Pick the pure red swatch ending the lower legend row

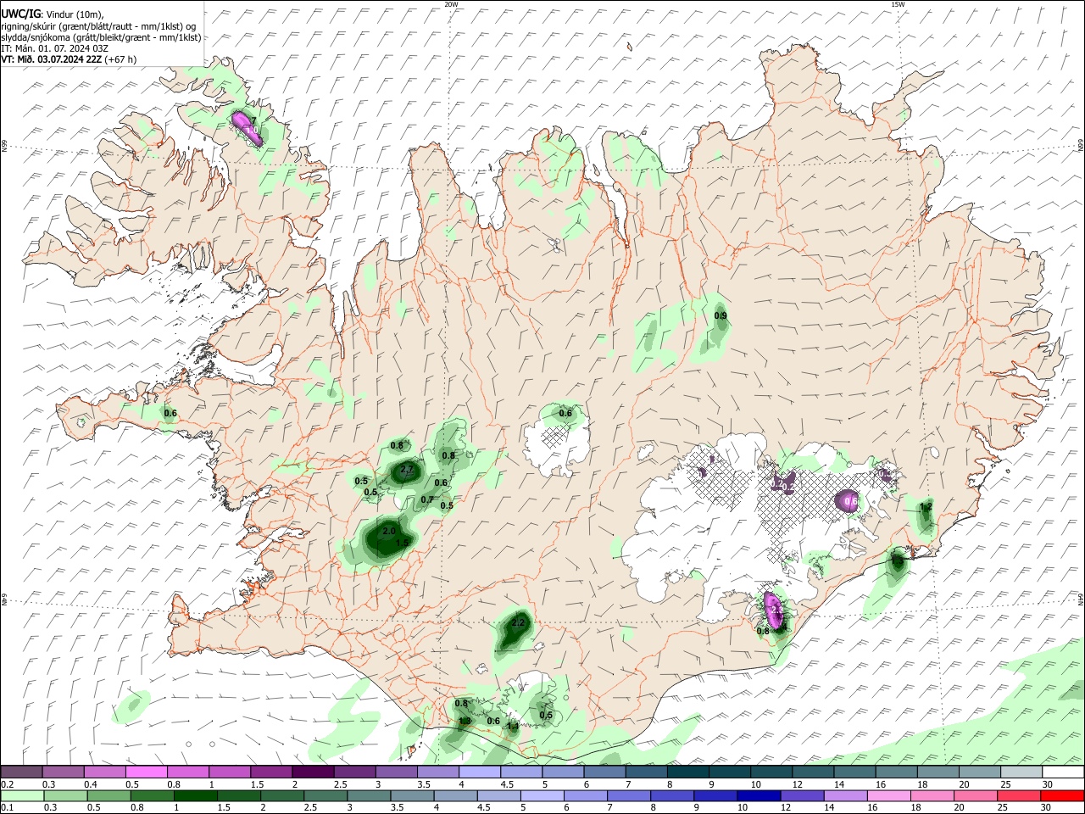pyautogui.click(x=1063, y=796)
